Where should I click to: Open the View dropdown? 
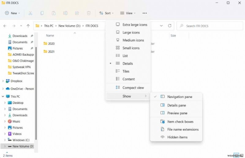pos(128,13)
